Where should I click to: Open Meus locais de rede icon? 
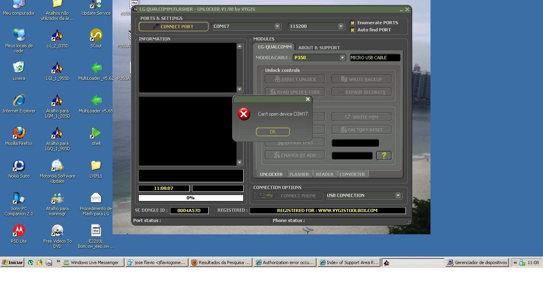[19, 41]
